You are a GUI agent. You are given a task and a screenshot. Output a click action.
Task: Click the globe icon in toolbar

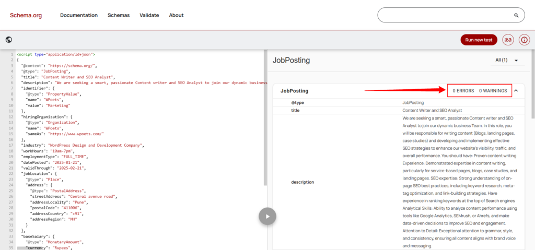click(x=9, y=40)
